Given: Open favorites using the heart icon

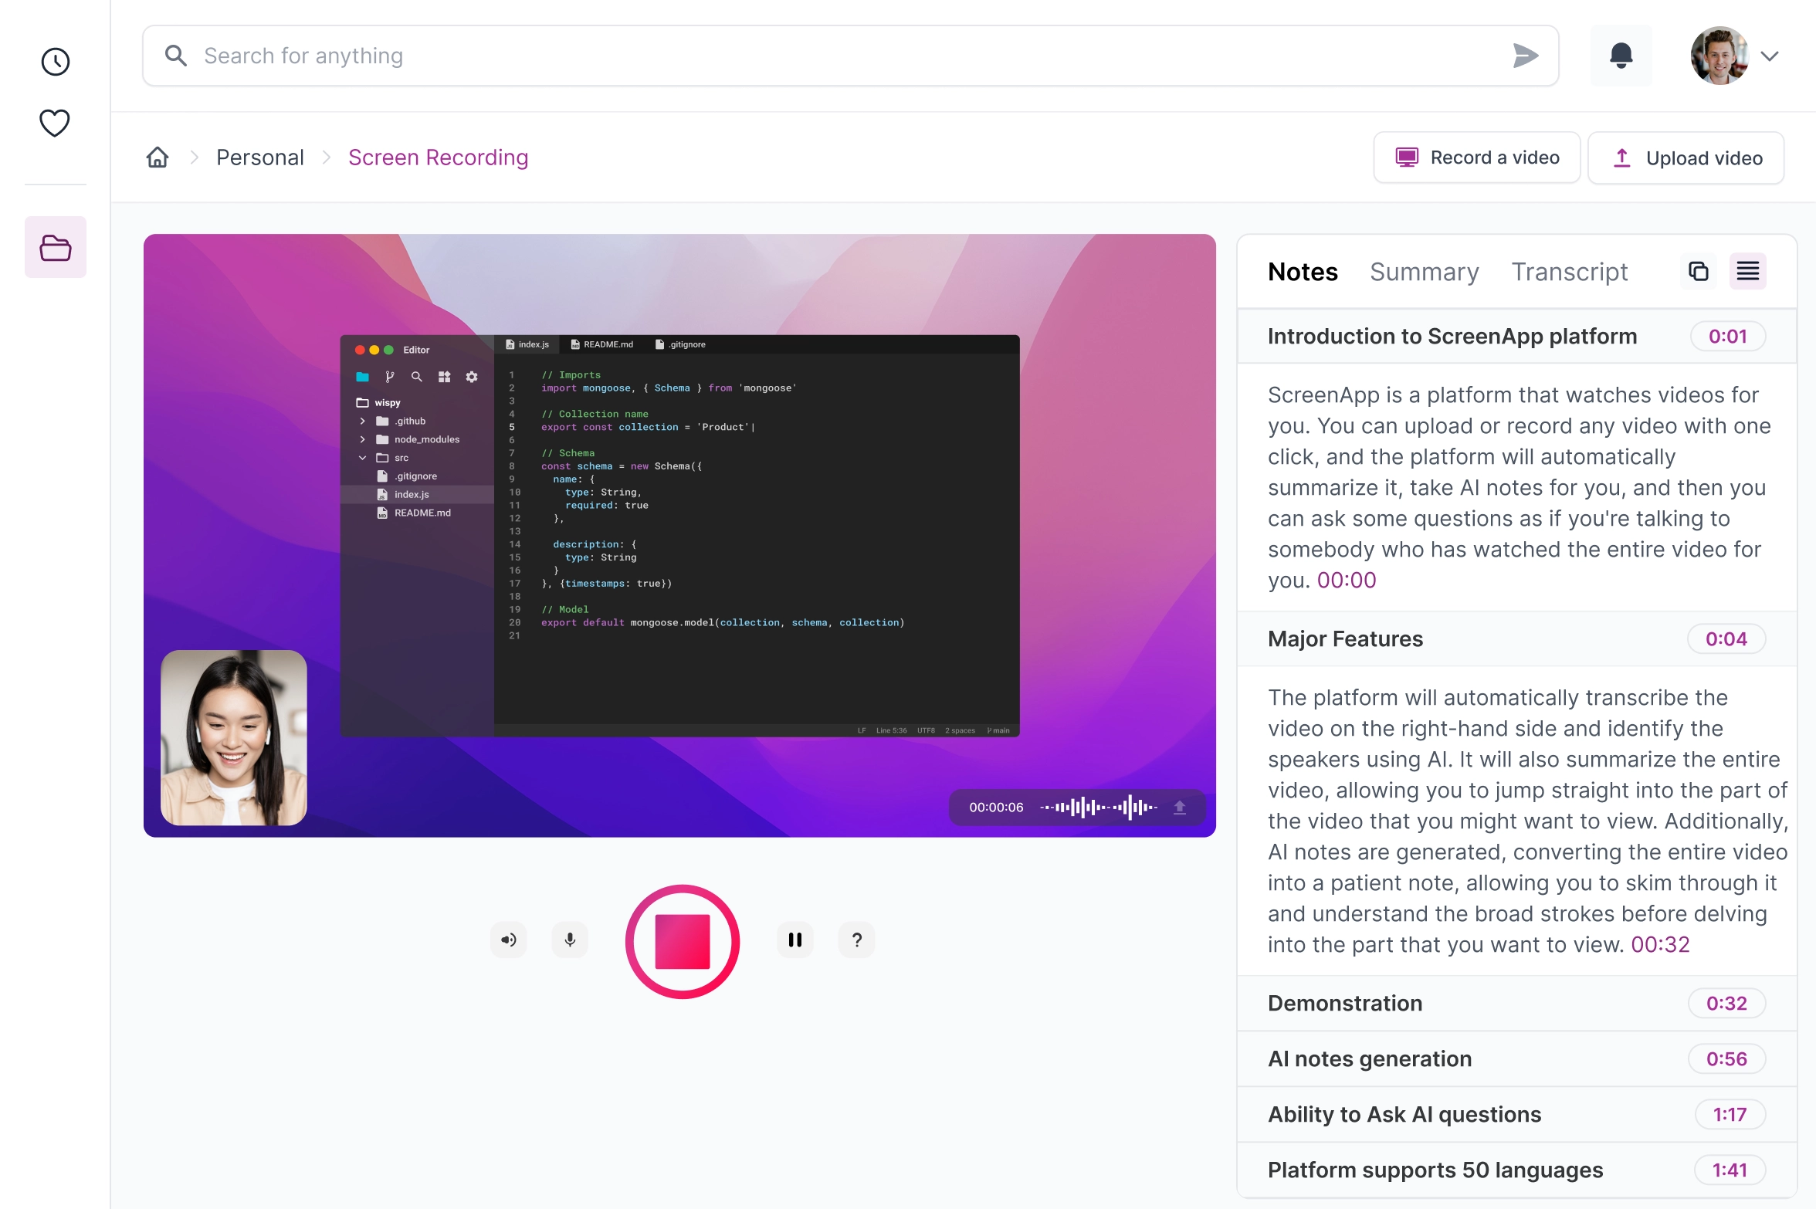Looking at the screenshot, I should click(x=55, y=122).
